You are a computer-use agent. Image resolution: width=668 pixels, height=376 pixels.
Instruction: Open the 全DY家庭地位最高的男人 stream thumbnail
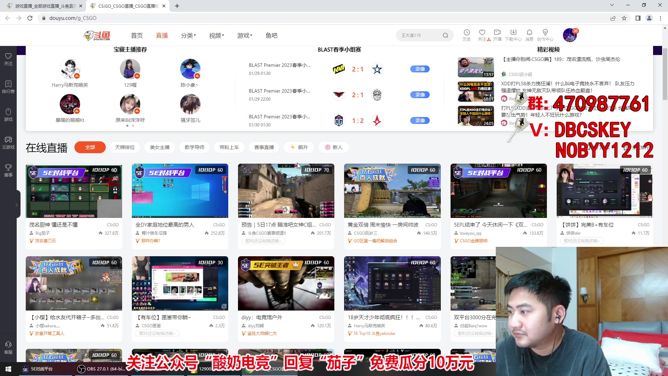coord(180,191)
